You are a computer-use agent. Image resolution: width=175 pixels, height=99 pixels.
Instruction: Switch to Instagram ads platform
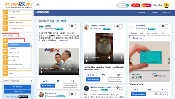pos(146,5)
